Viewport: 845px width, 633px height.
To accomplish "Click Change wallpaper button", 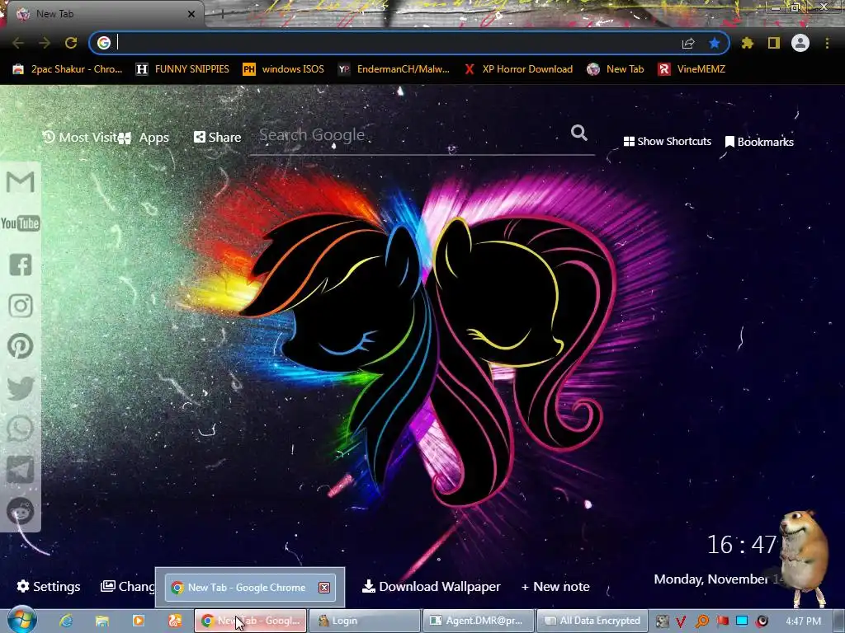I will click(128, 586).
